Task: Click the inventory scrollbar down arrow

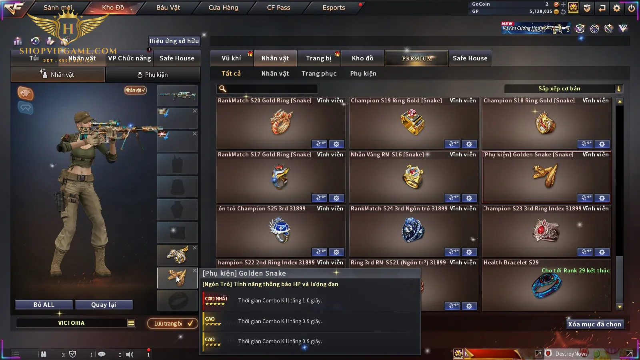Action: click(620, 307)
